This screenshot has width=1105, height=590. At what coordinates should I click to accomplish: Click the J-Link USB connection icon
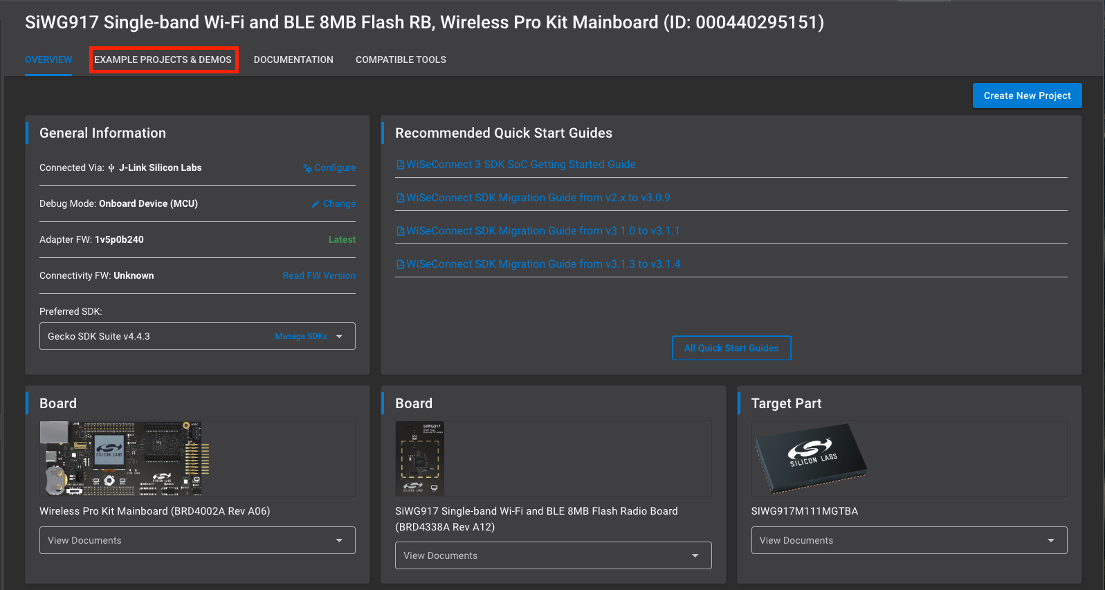(111, 168)
